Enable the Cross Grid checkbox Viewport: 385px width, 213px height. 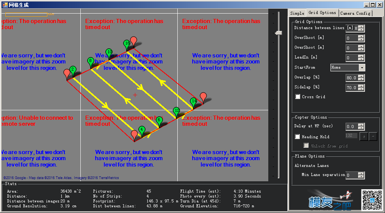click(x=297, y=97)
